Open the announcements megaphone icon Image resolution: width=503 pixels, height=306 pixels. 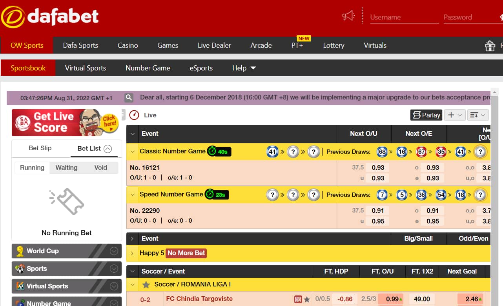(x=348, y=16)
